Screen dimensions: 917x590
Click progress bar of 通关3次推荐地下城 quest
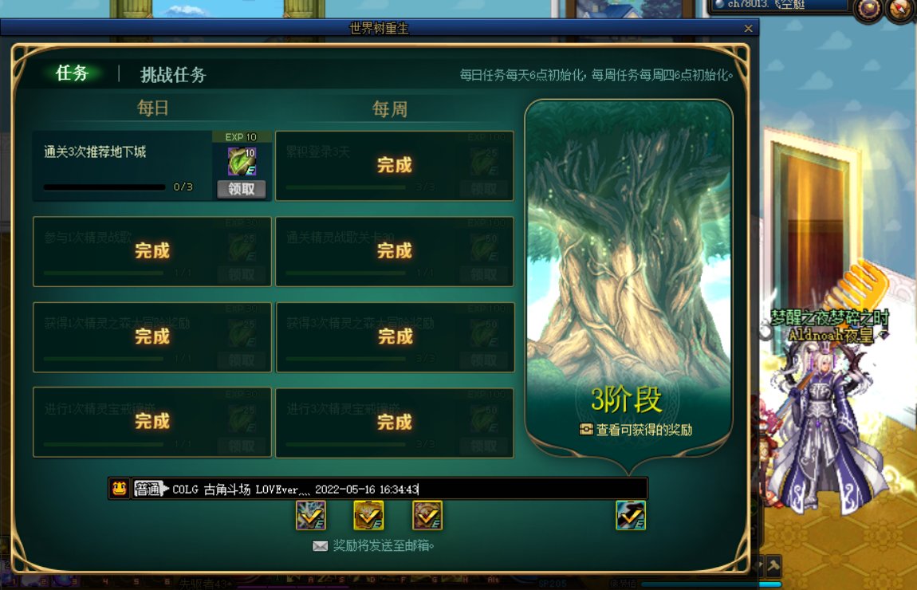coord(104,187)
